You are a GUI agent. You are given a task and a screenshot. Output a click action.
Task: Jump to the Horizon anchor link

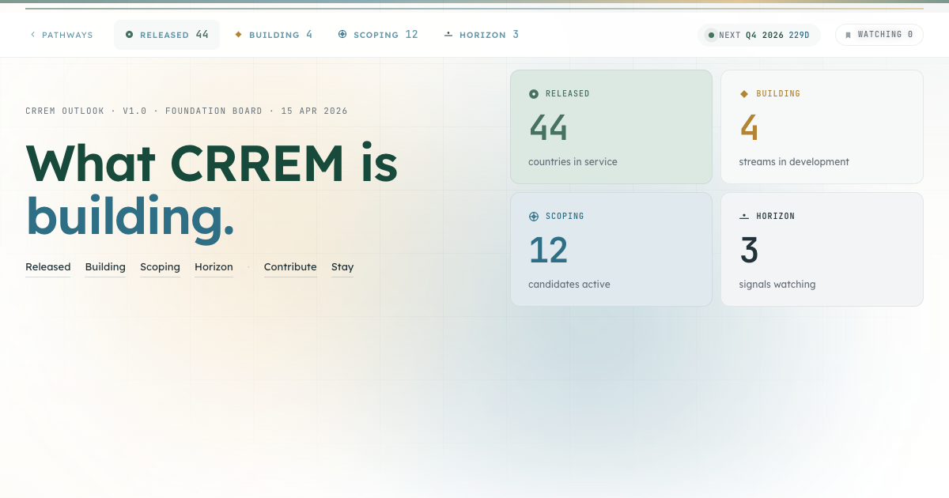pos(214,267)
